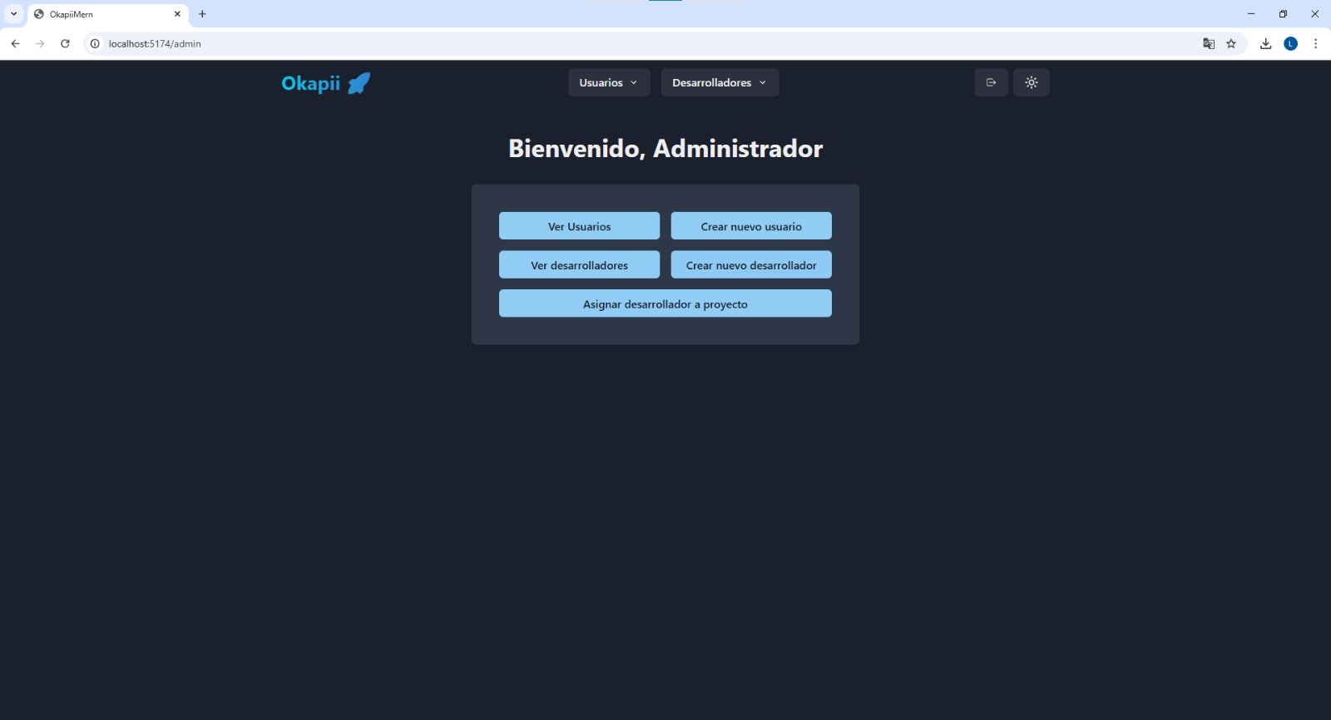The width and height of the screenshot is (1331, 720).
Task: Expand the Usuarios dropdown menu
Action: point(609,82)
